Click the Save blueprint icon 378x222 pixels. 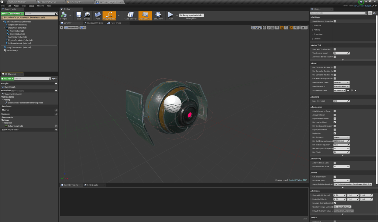coord(79,15)
